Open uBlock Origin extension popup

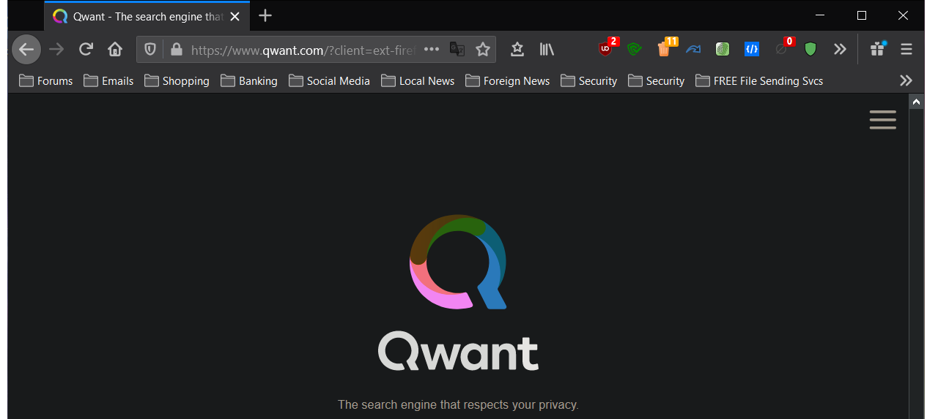pyautogui.click(x=606, y=48)
